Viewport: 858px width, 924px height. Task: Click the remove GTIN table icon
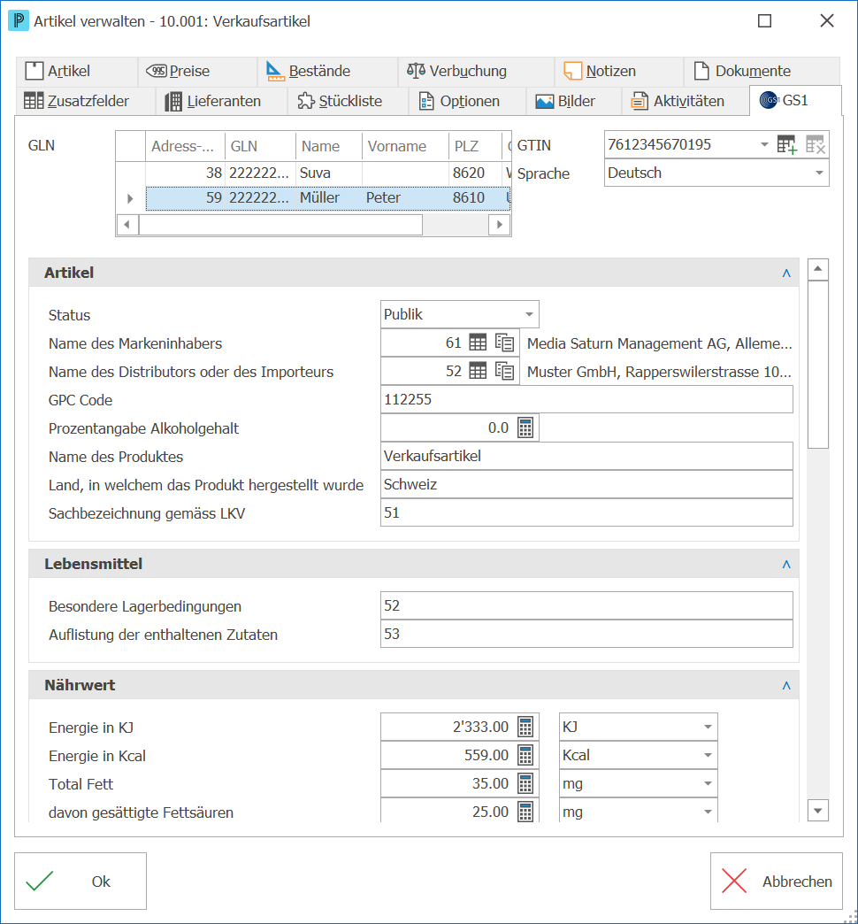(815, 144)
